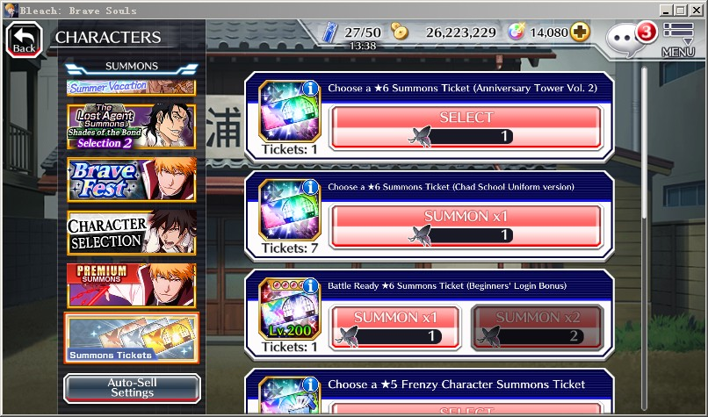
Task: Tap the blue soul ticket stamina icon
Action: click(x=330, y=32)
